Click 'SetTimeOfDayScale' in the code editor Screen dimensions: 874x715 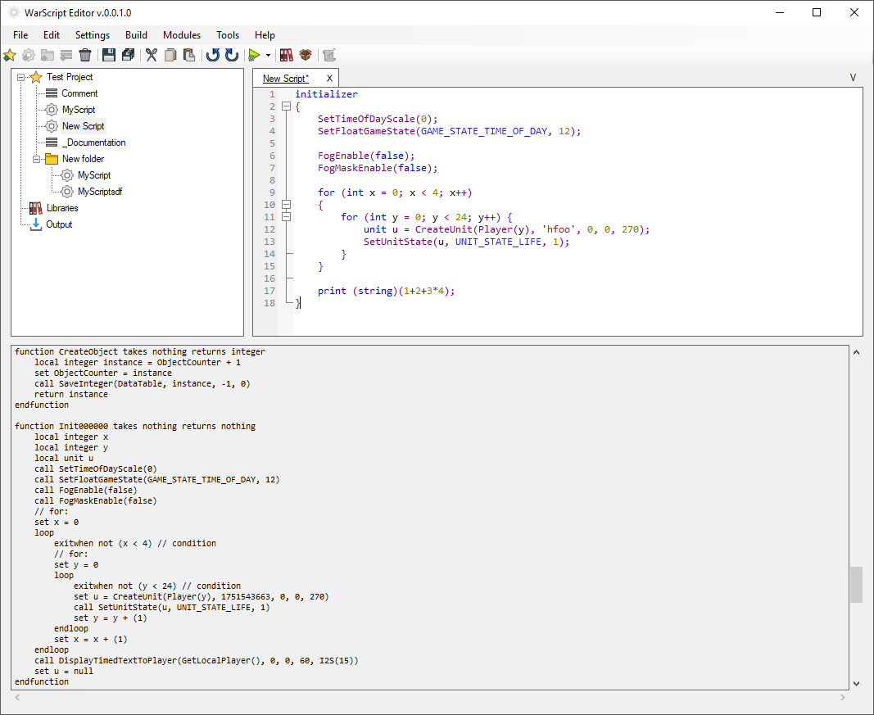coord(366,119)
